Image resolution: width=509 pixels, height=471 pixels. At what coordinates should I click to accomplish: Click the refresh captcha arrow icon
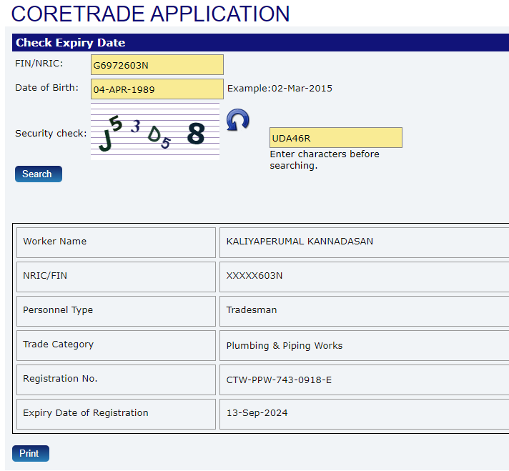point(238,119)
